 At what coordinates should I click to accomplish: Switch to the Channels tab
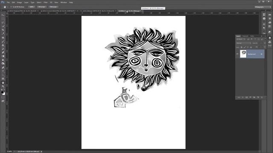pyautogui.click(x=245, y=36)
